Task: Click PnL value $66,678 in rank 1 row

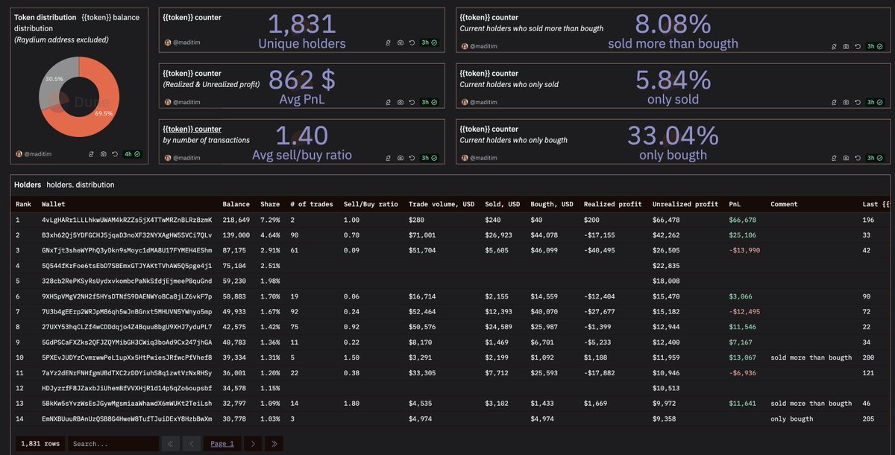Action: pos(743,220)
